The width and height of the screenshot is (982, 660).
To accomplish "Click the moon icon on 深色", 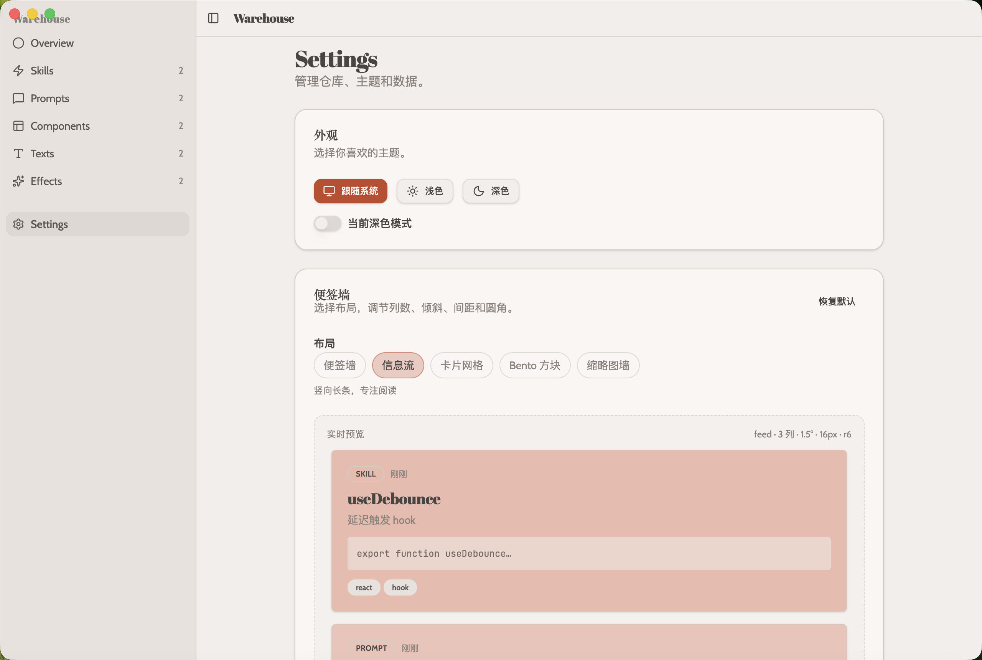I will [x=478, y=191].
